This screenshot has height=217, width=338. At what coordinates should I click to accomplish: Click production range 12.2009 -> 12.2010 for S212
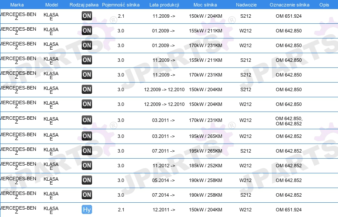tap(164, 89)
